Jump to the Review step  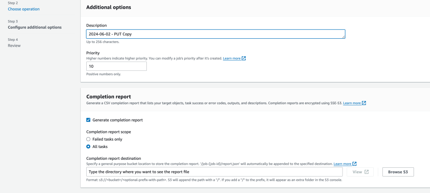point(14,45)
